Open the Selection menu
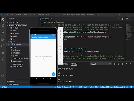 pyautogui.click(x=18, y=15)
